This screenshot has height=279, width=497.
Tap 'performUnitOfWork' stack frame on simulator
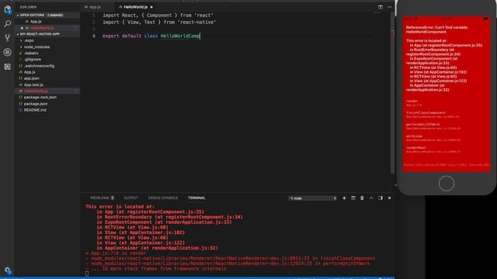[433, 126]
